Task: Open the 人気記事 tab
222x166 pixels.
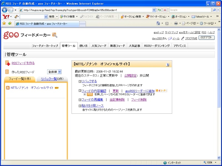Action: click(135, 46)
